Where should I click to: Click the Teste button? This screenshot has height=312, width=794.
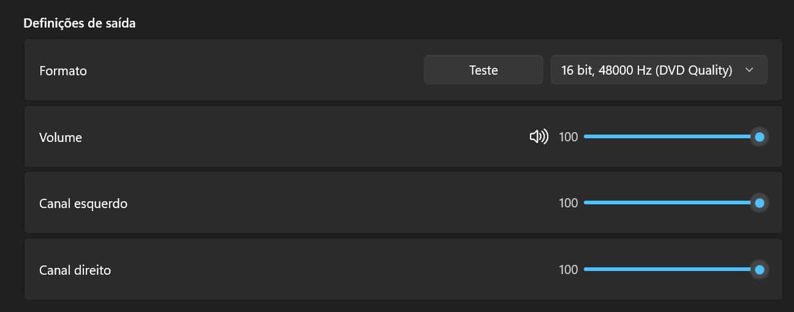483,70
